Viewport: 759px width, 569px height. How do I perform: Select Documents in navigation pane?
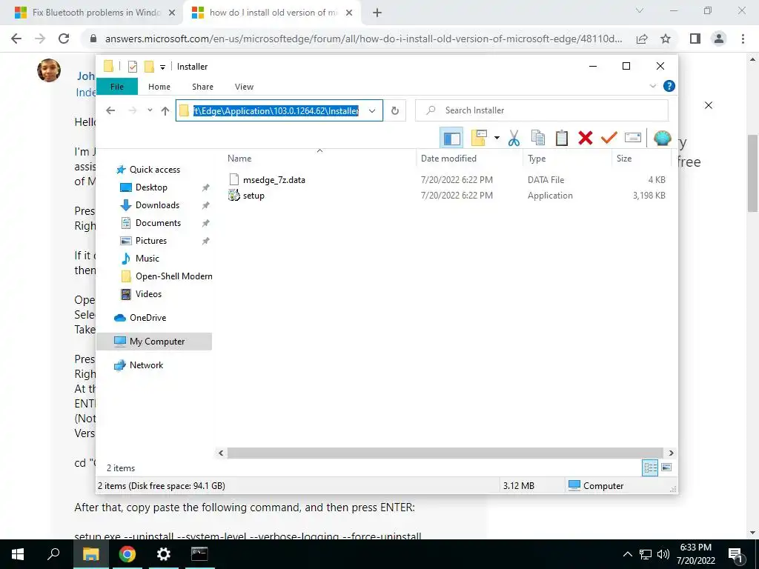tap(158, 223)
